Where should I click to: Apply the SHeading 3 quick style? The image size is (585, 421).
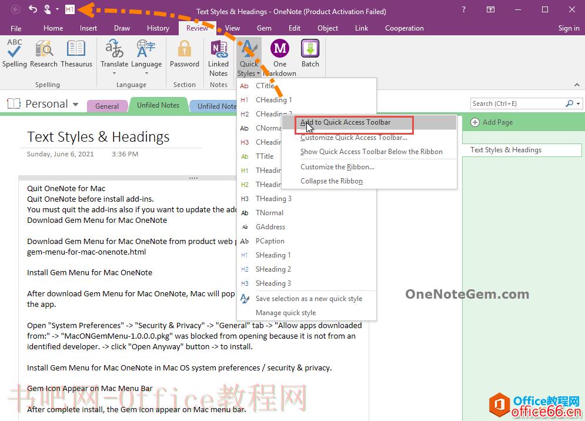point(306,283)
